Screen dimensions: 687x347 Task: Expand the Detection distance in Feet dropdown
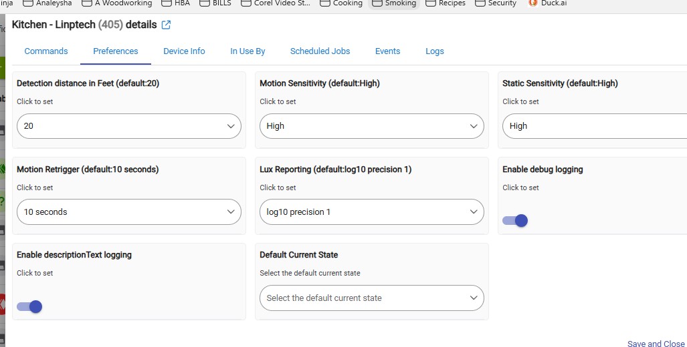tap(128, 125)
